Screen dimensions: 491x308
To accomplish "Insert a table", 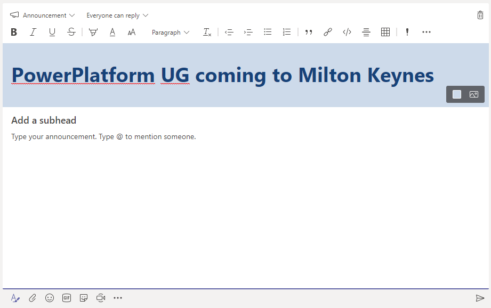I will click(385, 32).
